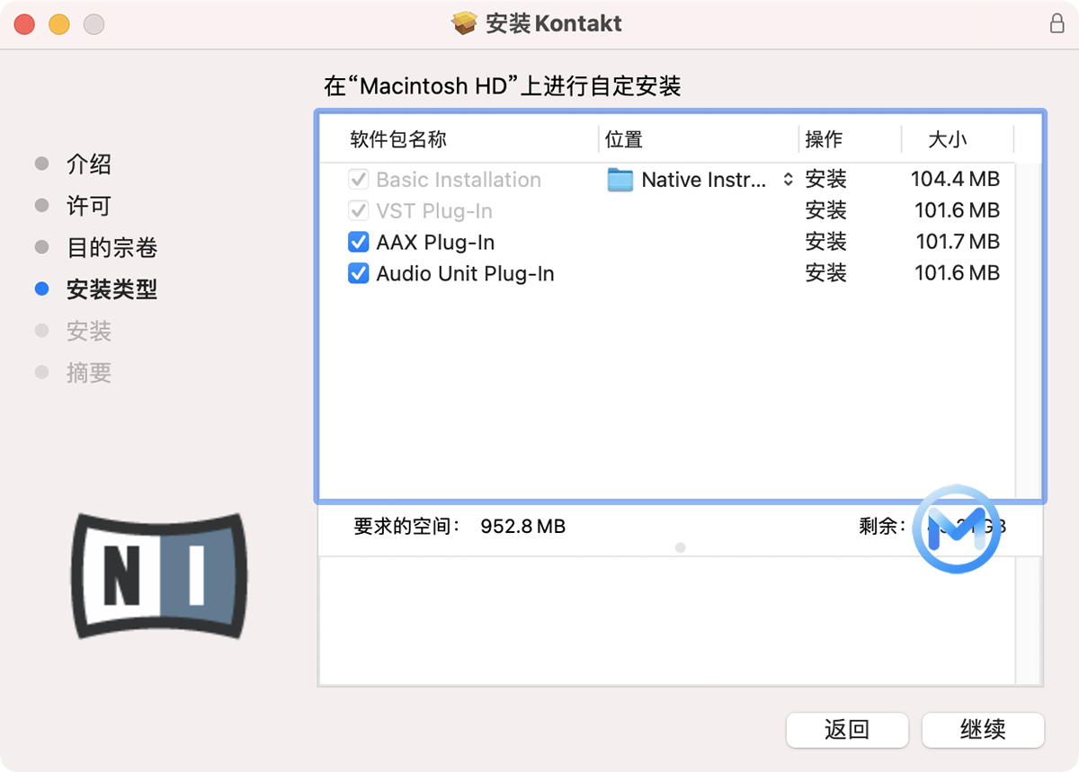This screenshot has width=1079, height=772.
Task: Select the 许可 step in sidebar
Action: (x=89, y=205)
